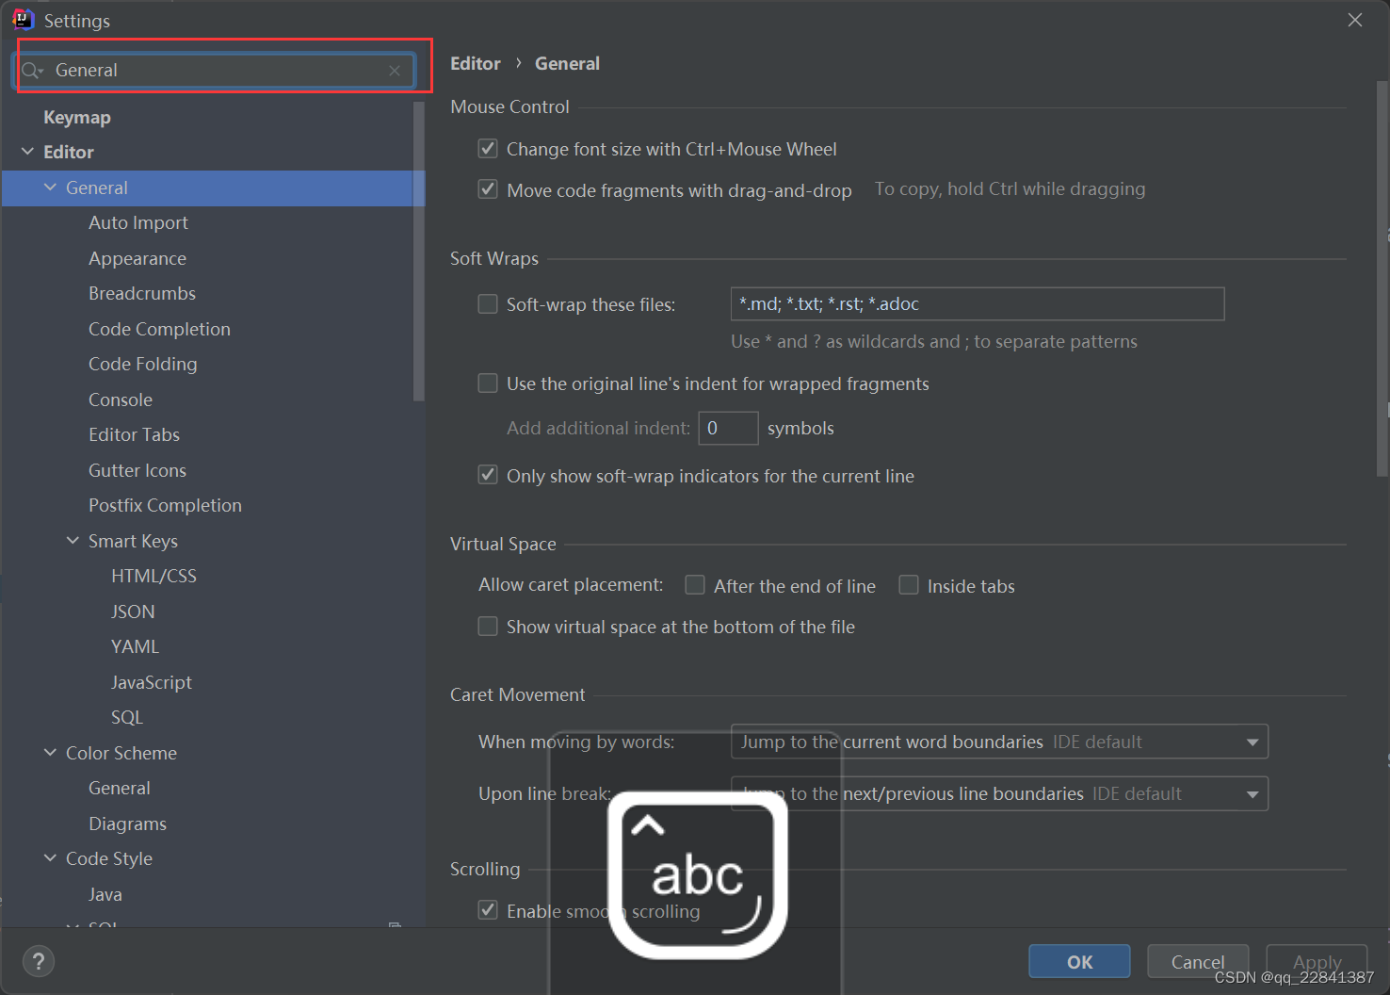Close the Settings dialog window
The width and height of the screenshot is (1390, 995).
point(1355,20)
